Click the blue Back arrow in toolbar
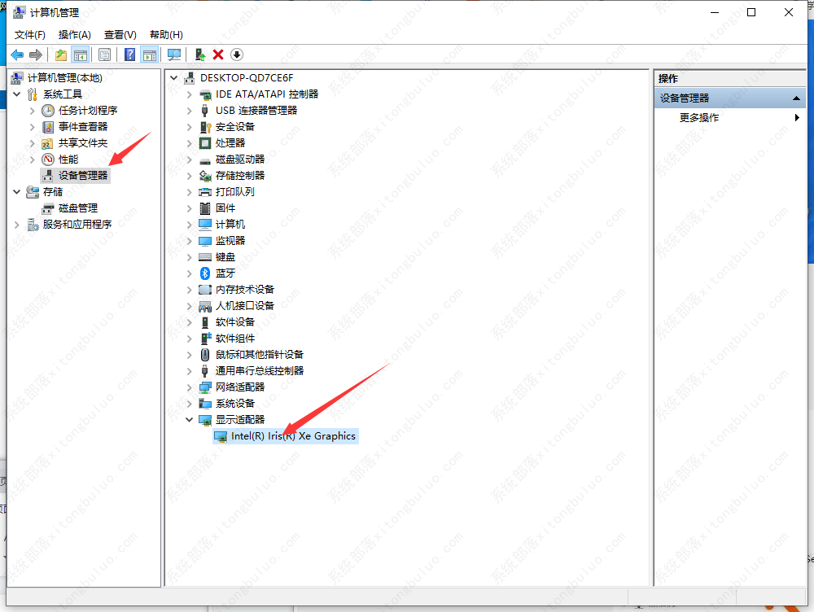 click(x=17, y=55)
